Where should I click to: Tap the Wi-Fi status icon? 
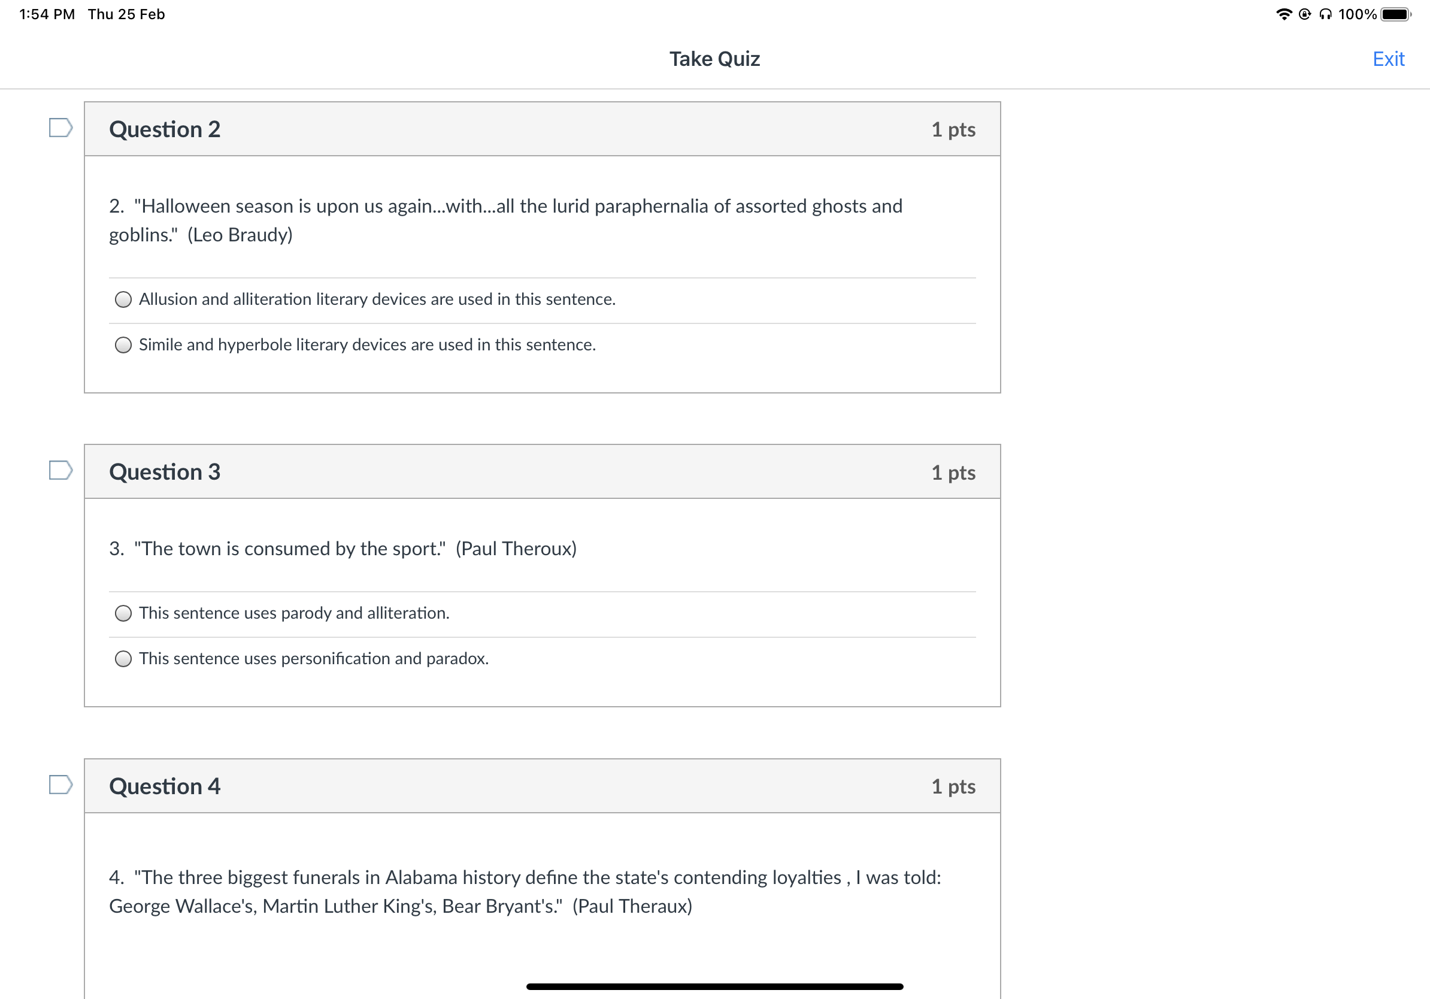tap(1284, 14)
